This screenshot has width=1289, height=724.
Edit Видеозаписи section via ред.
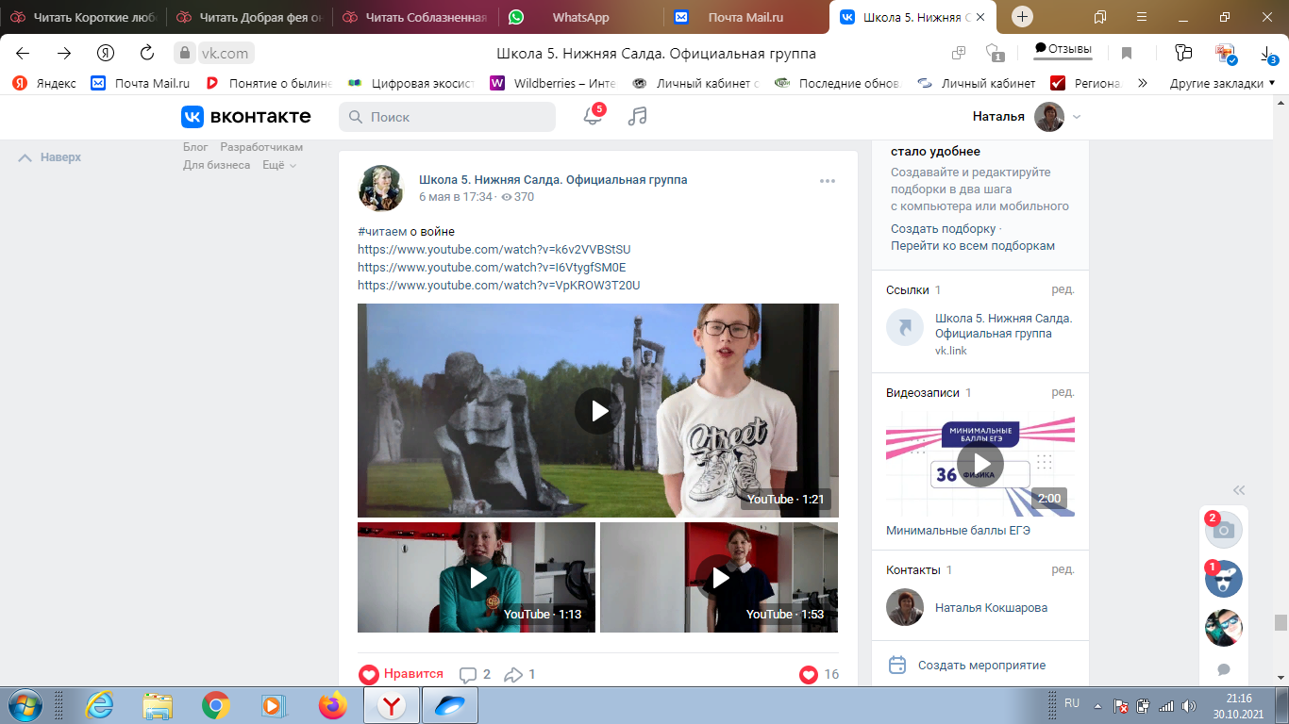point(1063,393)
